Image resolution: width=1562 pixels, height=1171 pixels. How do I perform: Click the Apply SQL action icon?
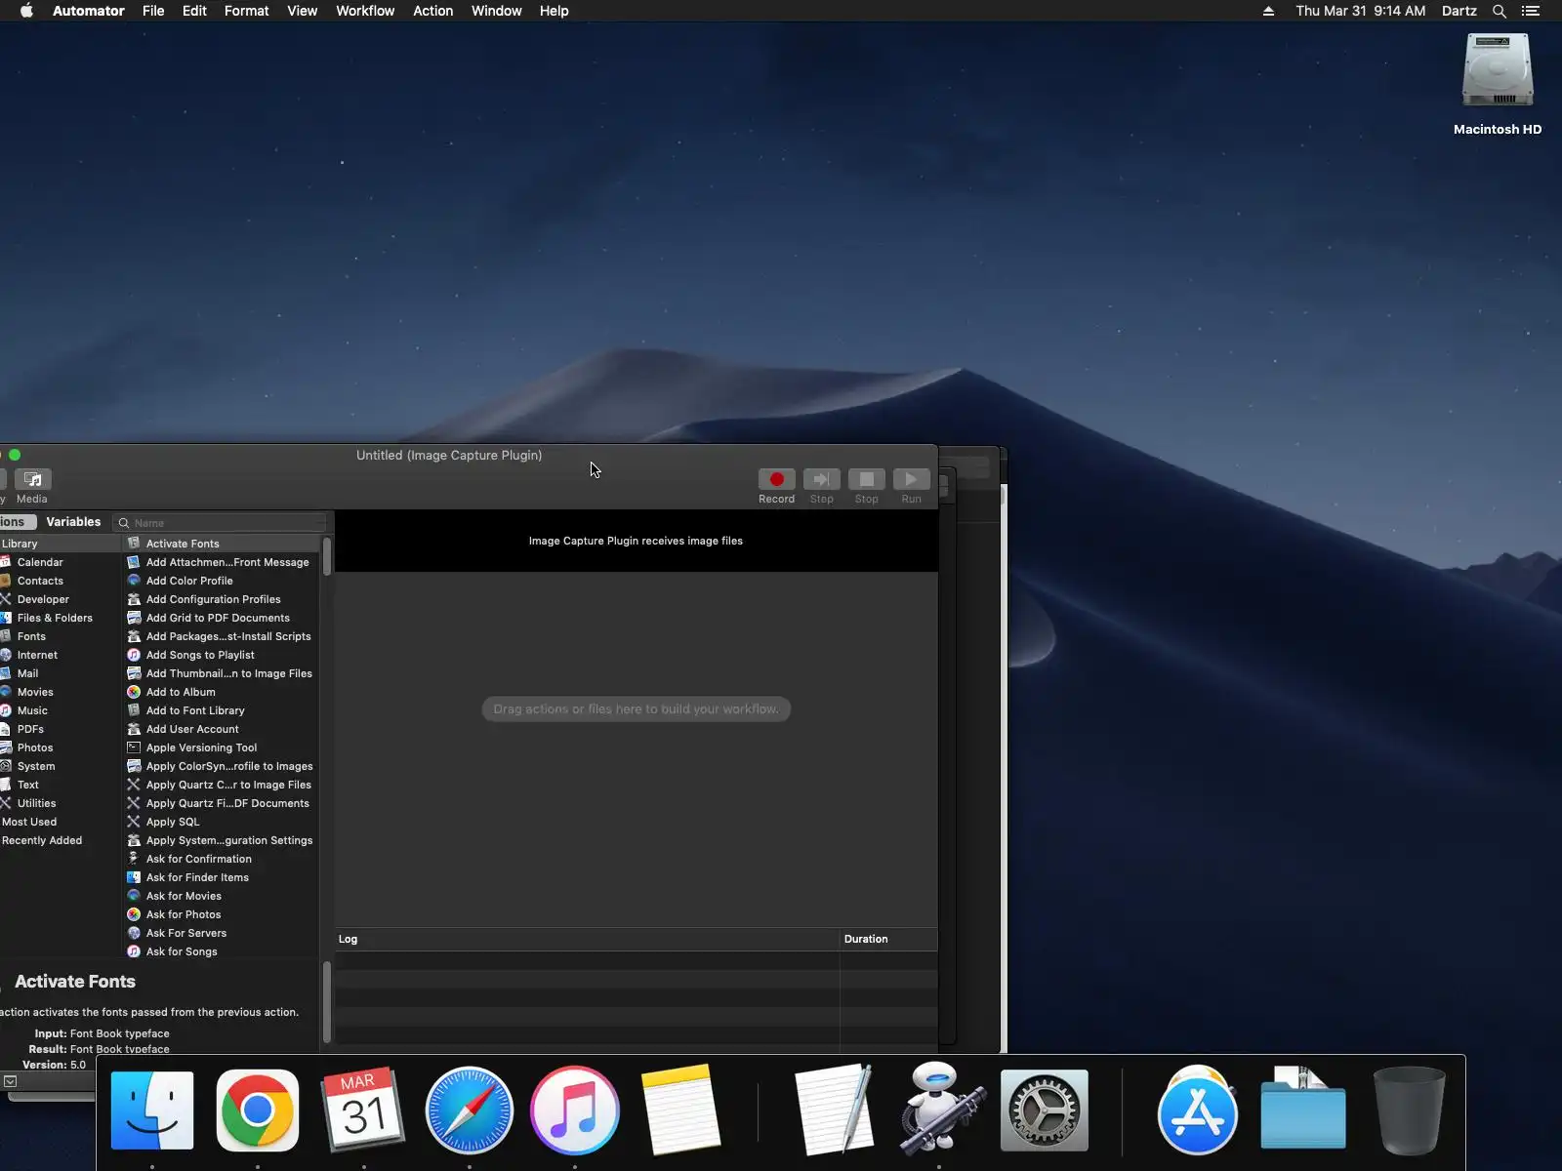pos(134,822)
